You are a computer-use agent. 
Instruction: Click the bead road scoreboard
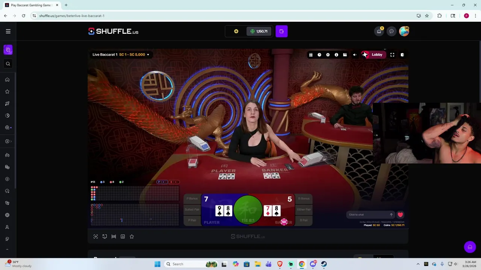tap(135, 193)
